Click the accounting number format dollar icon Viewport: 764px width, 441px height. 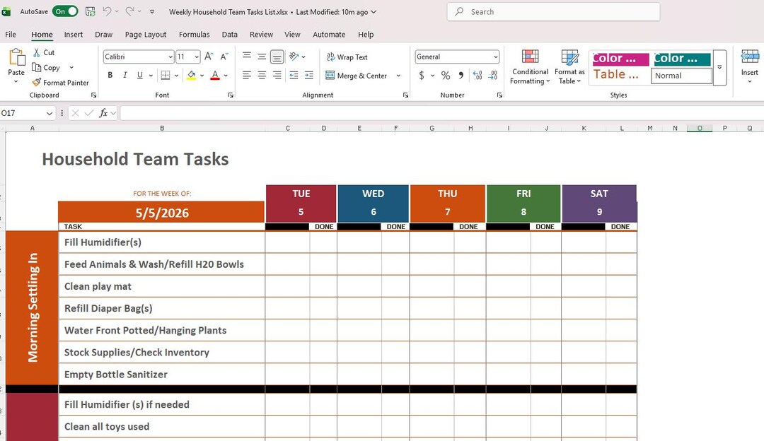tap(422, 75)
